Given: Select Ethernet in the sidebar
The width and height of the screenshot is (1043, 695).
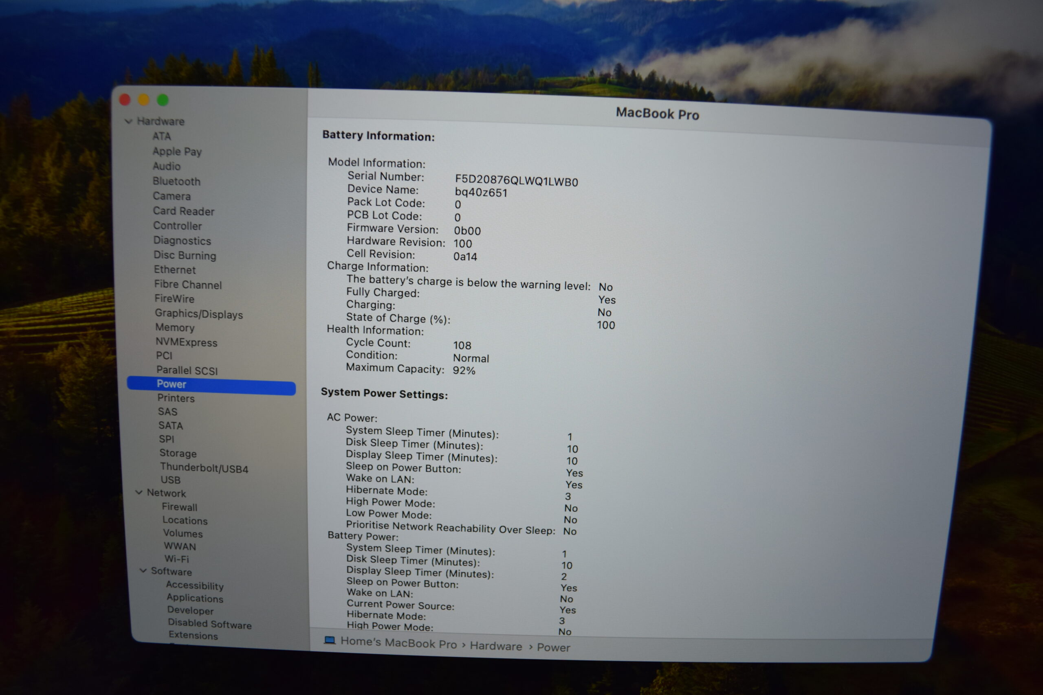Looking at the screenshot, I should pyautogui.click(x=175, y=270).
